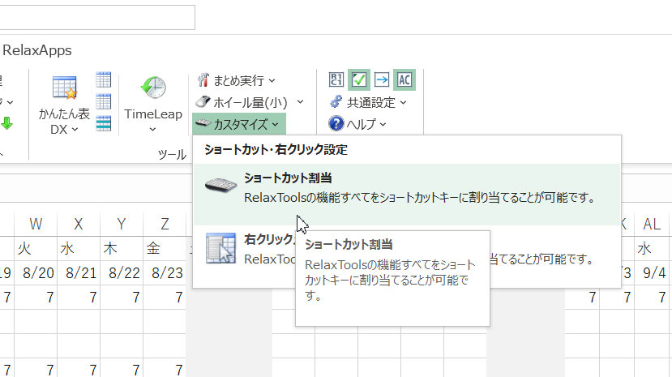Click the 金 weekday cell

coord(165,248)
